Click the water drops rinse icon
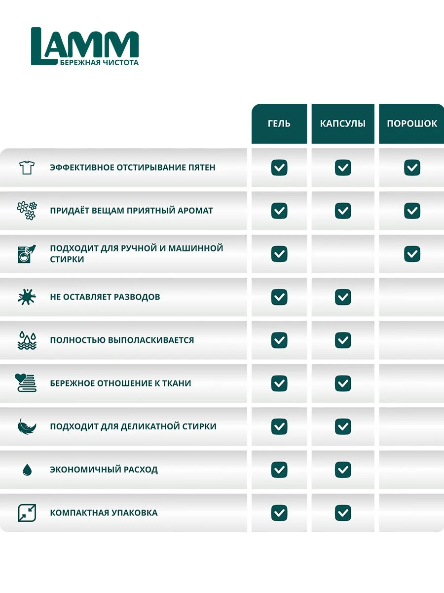 (x=27, y=340)
